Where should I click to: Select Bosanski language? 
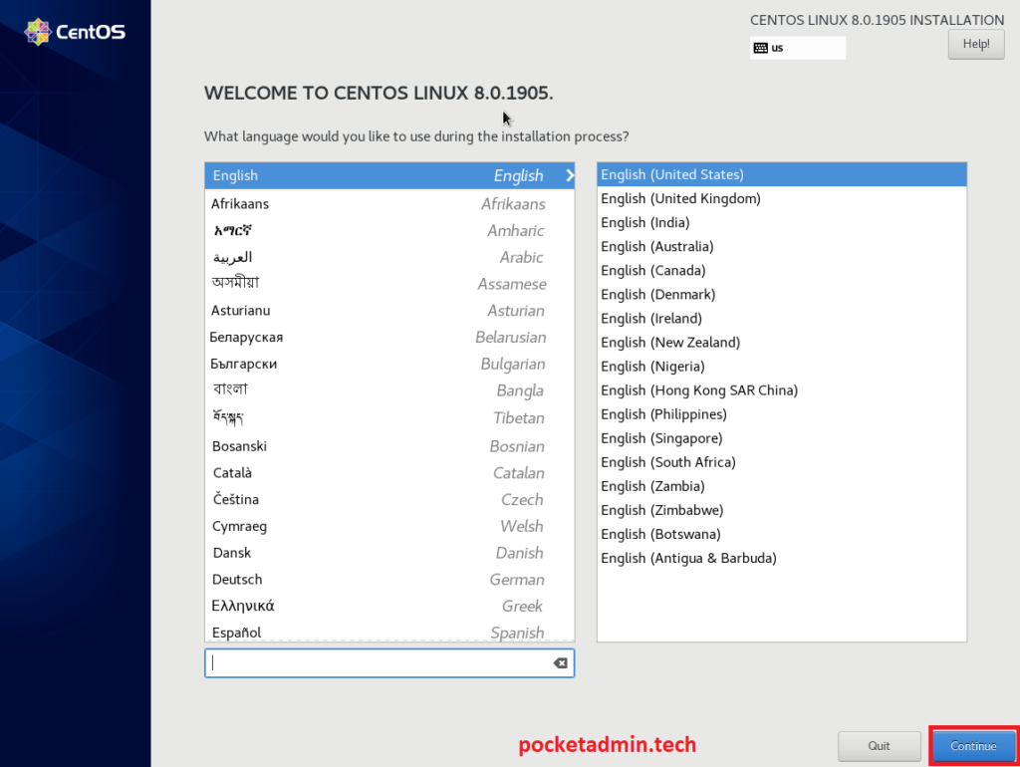pos(389,446)
